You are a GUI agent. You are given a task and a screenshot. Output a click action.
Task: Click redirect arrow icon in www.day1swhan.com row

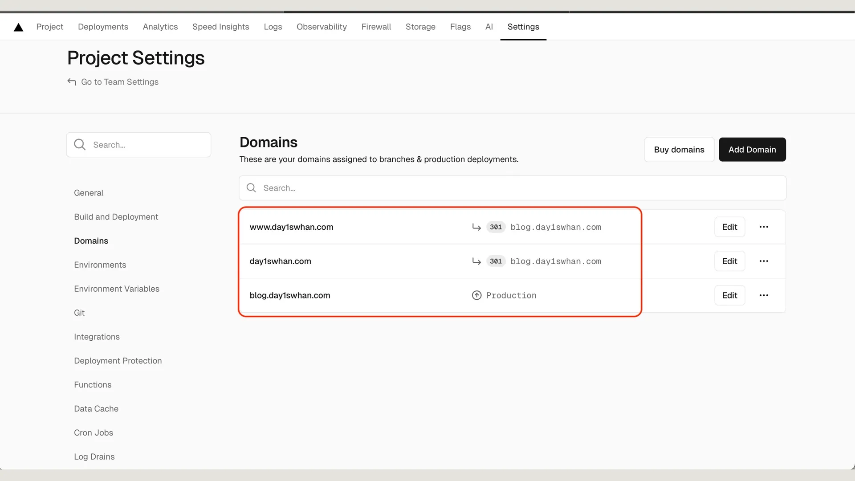tap(476, 227)
